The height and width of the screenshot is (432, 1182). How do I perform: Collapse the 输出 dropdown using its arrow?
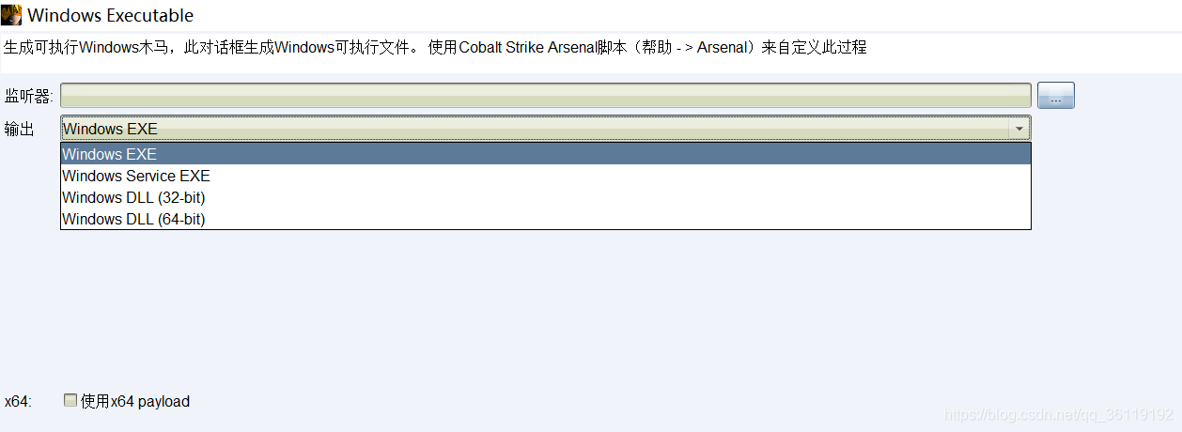pos(1019,129)
